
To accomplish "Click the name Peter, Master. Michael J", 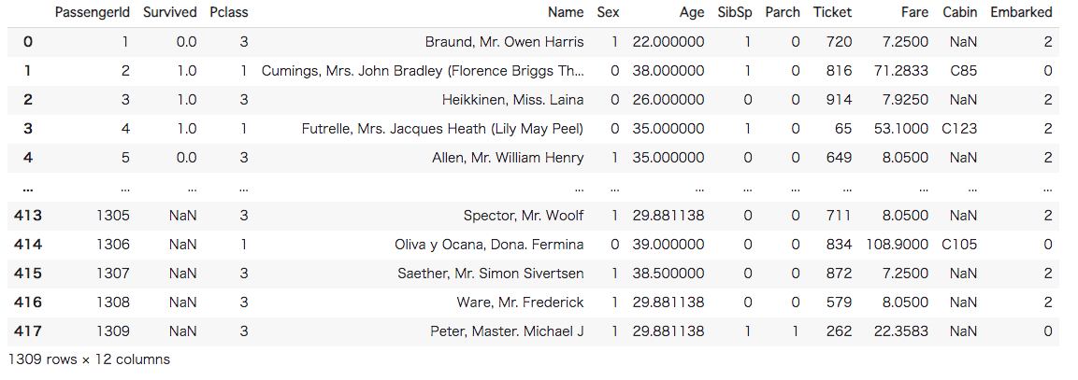I will (x=507, y=331).
